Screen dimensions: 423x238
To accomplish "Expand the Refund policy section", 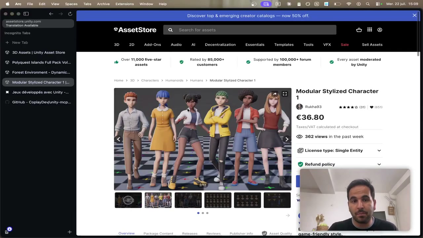I will [x=339, y=164].
